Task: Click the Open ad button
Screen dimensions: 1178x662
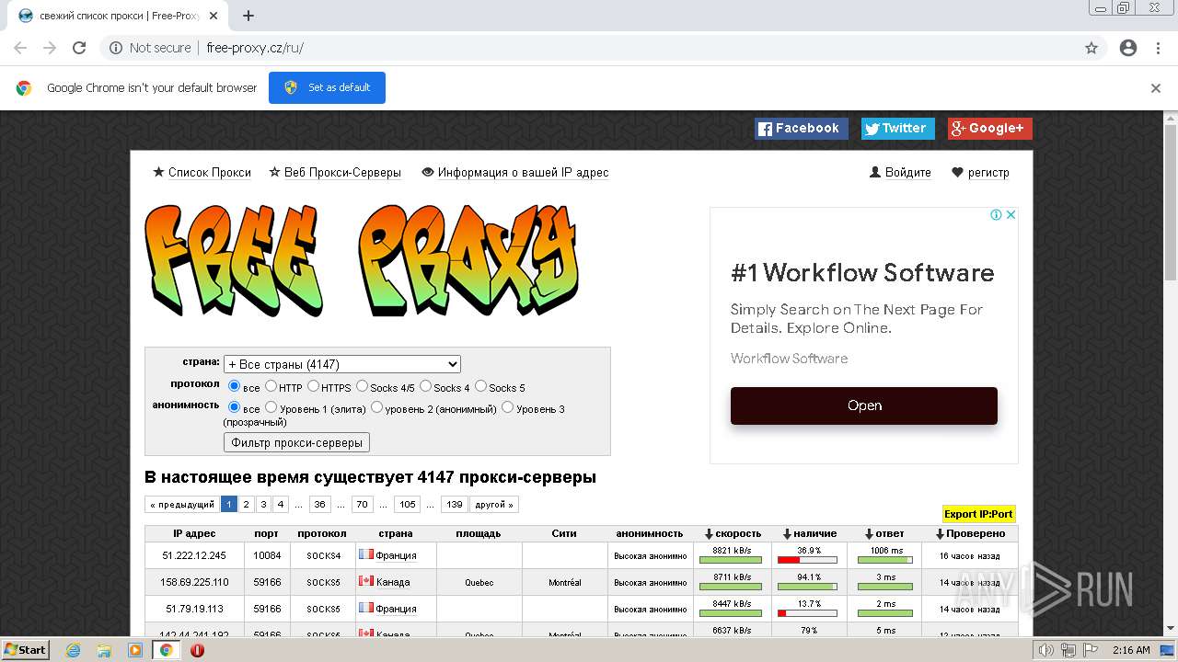Action: 864,405
